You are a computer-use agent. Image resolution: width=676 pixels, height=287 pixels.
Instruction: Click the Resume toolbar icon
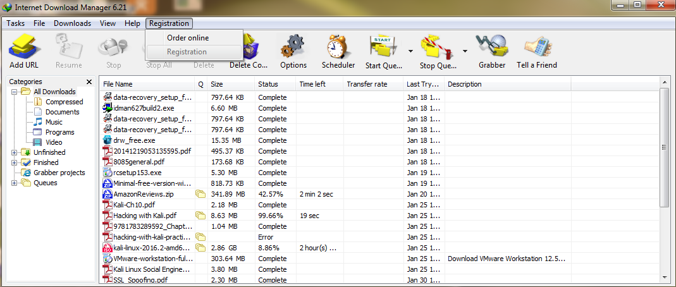coord(68,47)
